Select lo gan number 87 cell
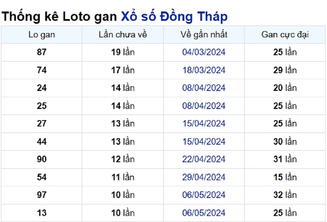The image size is (327, 222). click(41, 52)
